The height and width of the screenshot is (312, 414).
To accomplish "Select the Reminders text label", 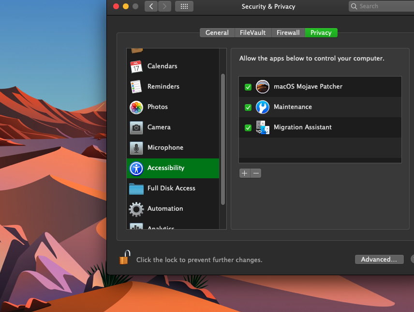I will coord(163,86).
